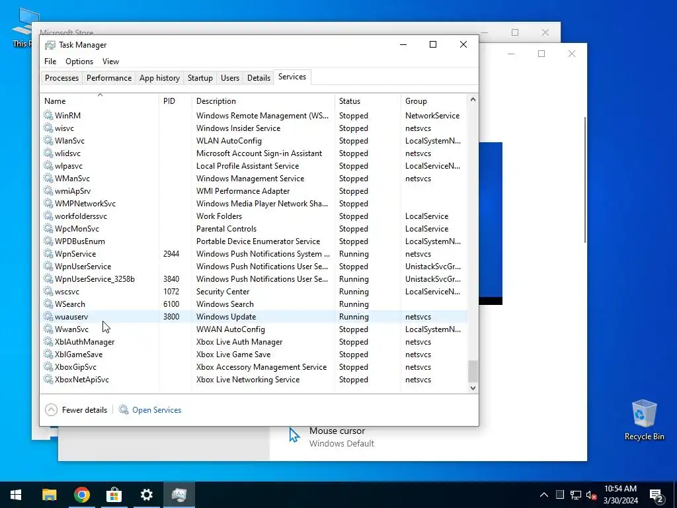
Task: Select the XboxNetApiSvc service row
Action: click(254, 379)
